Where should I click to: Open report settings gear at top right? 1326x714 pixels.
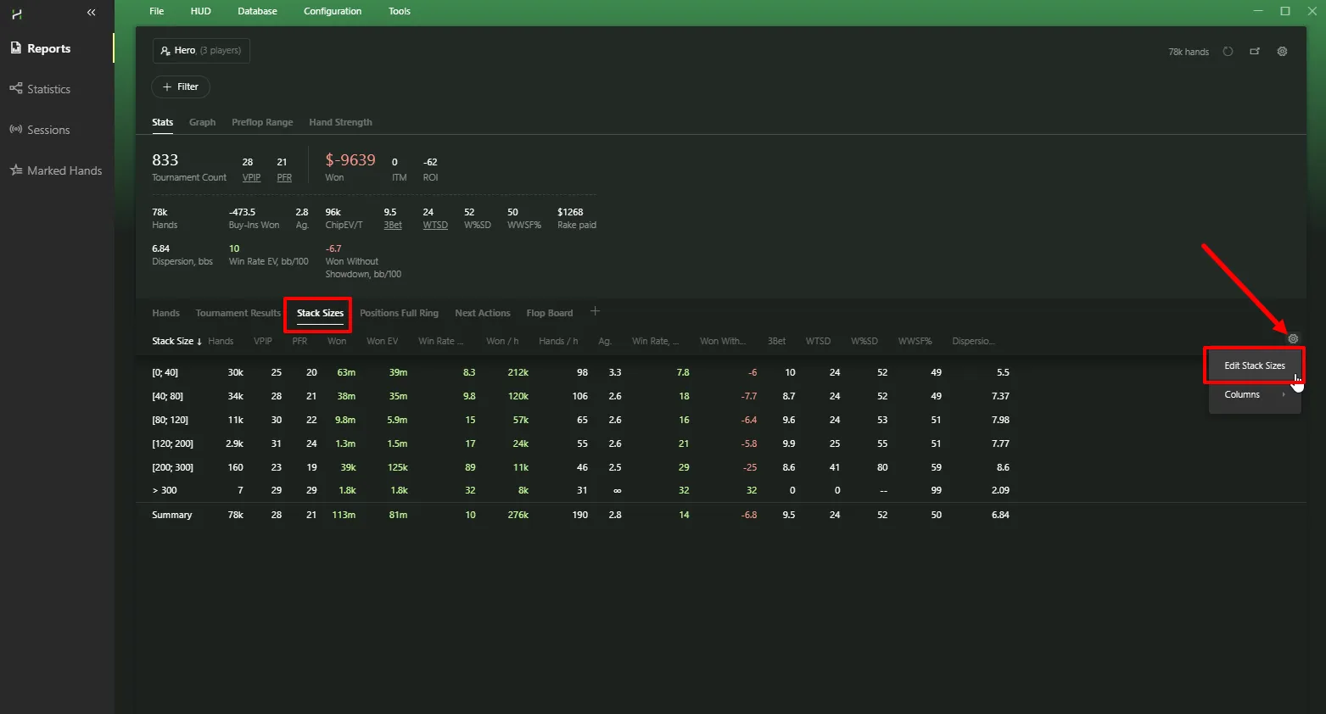pyautogui.click(x=1282, y=52)
